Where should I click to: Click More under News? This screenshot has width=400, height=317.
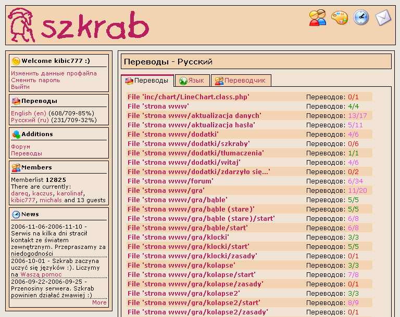coord(99,302)
